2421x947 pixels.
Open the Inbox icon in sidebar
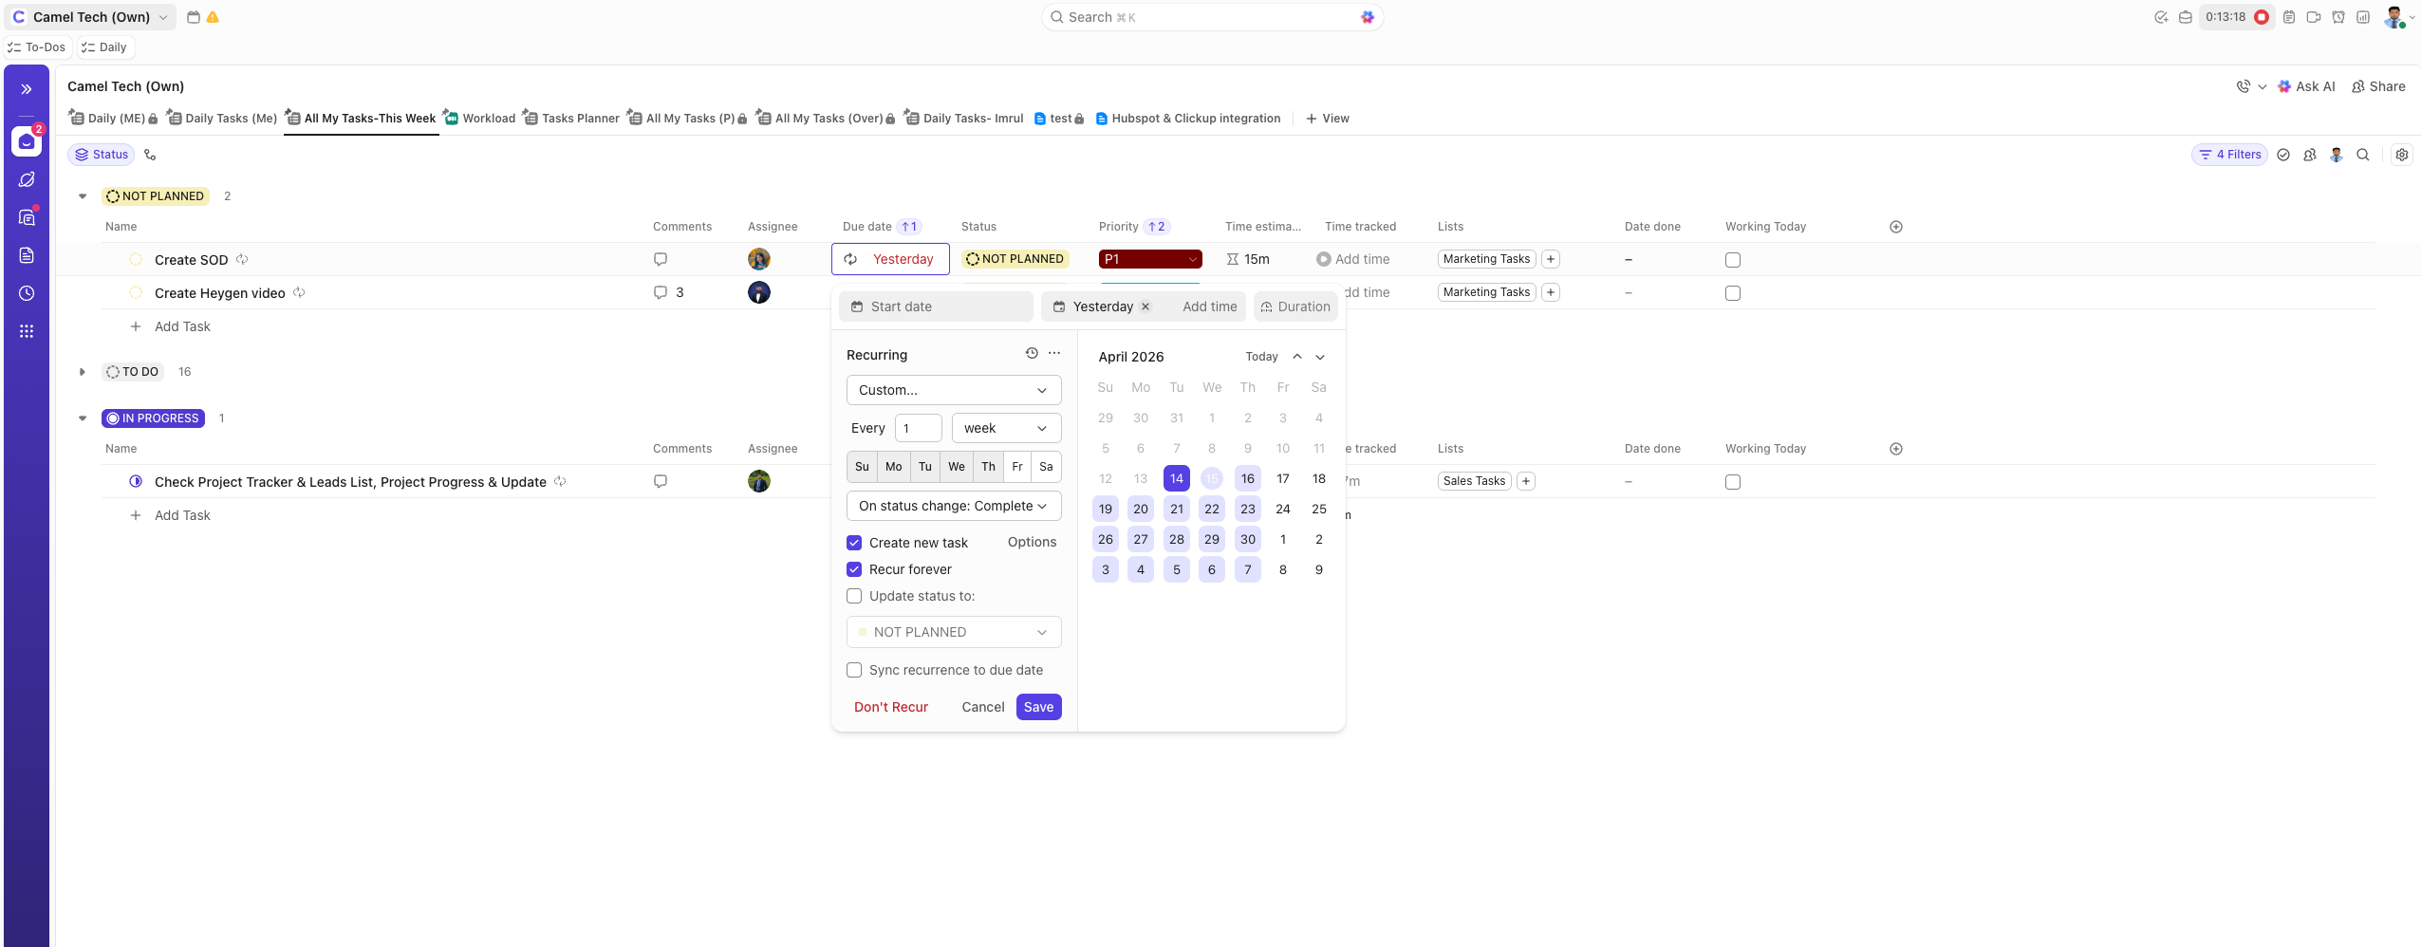point(27,141)
